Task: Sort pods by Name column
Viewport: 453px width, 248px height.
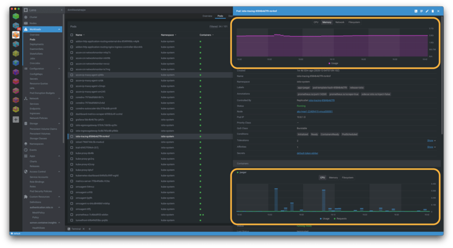Action: 80,35
